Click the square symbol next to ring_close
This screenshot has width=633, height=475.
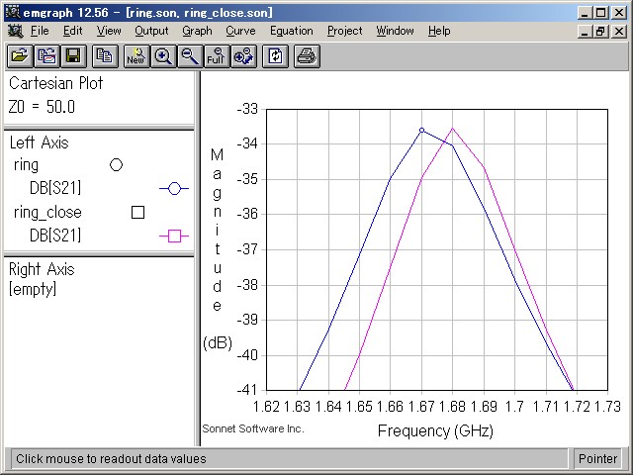click(x=138, y=212)
